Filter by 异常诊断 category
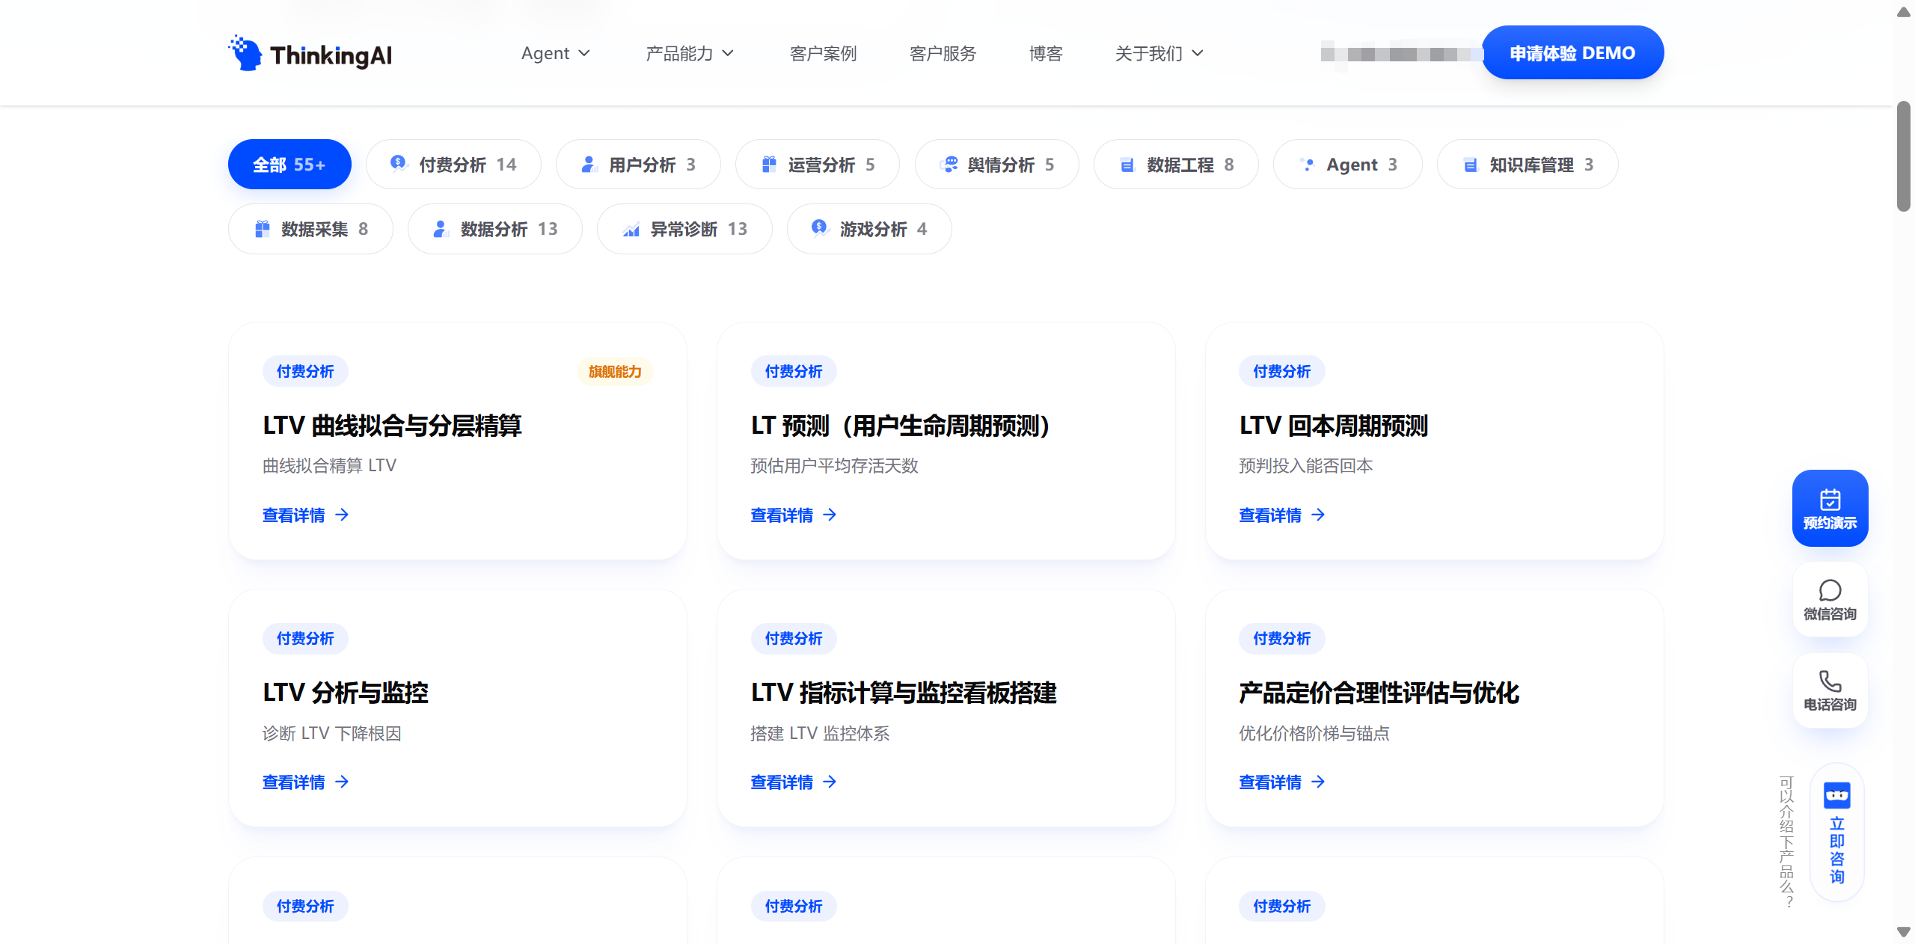This screenshot has height=944, width=1915. click(684, 229)
